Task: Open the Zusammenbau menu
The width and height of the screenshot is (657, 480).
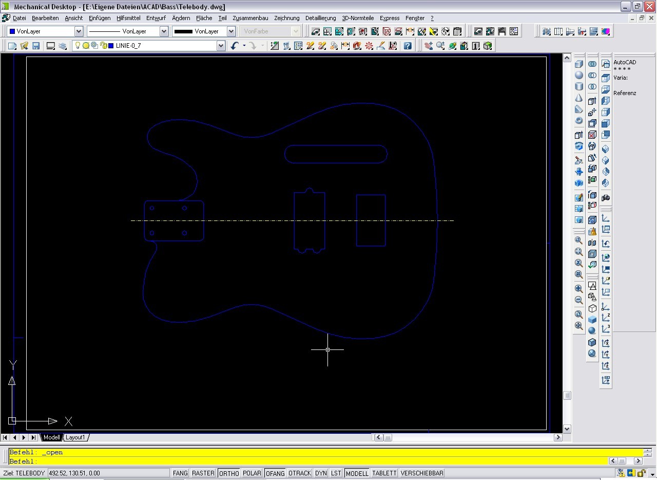Action: pyautogui.click(x=250, y=18)
